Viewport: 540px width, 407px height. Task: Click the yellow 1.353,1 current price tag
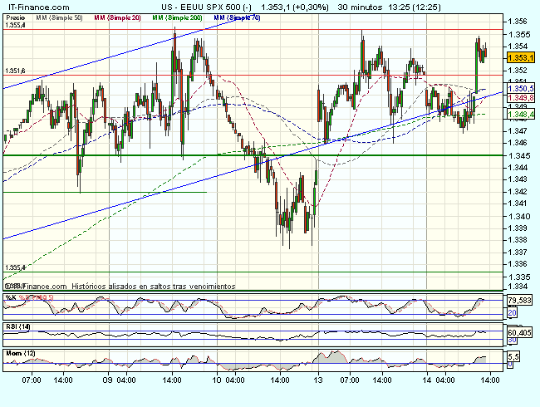(521, 58)
